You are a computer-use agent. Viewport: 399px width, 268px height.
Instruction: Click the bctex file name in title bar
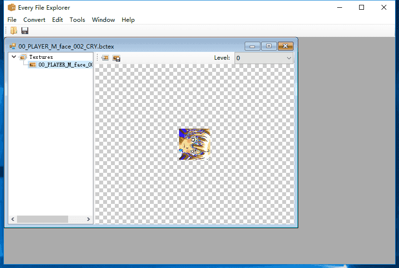66,47
